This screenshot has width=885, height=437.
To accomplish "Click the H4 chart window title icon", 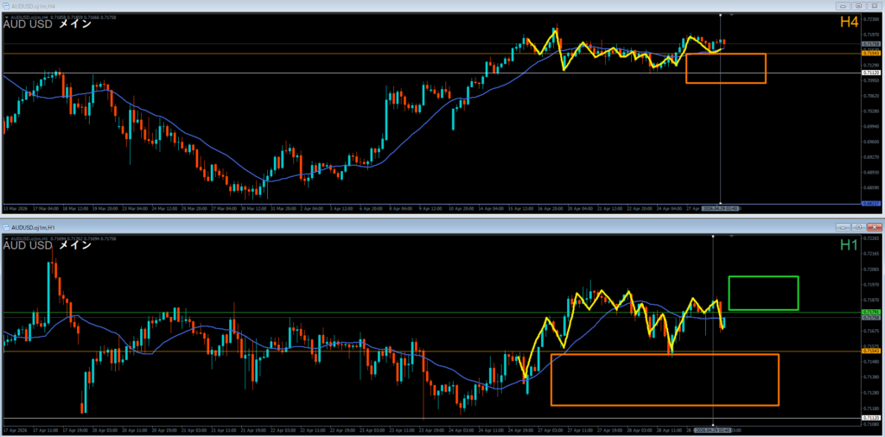I will coord(6,5).
